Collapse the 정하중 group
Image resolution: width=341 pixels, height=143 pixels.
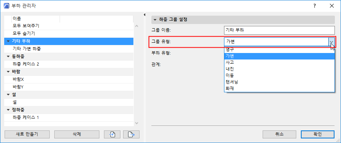tap(8, 110)
